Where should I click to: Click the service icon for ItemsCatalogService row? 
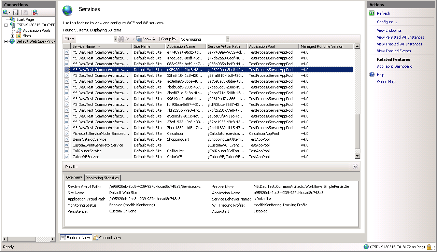[67, 139]
